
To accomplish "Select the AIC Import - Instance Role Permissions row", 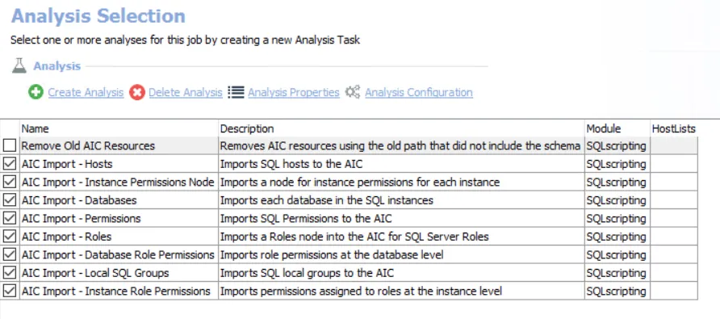I will coord(349,292).
